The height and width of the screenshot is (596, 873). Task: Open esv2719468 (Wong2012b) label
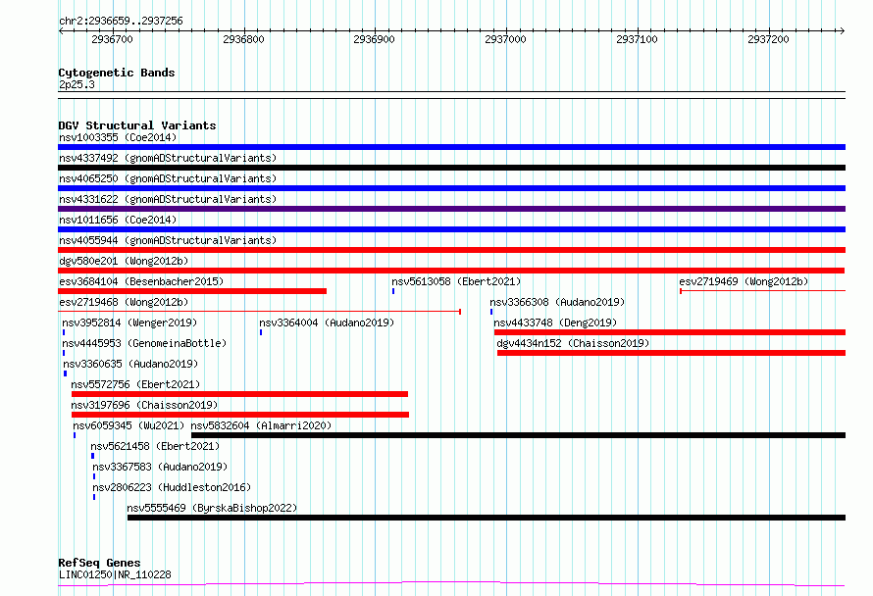click(124, 302)
